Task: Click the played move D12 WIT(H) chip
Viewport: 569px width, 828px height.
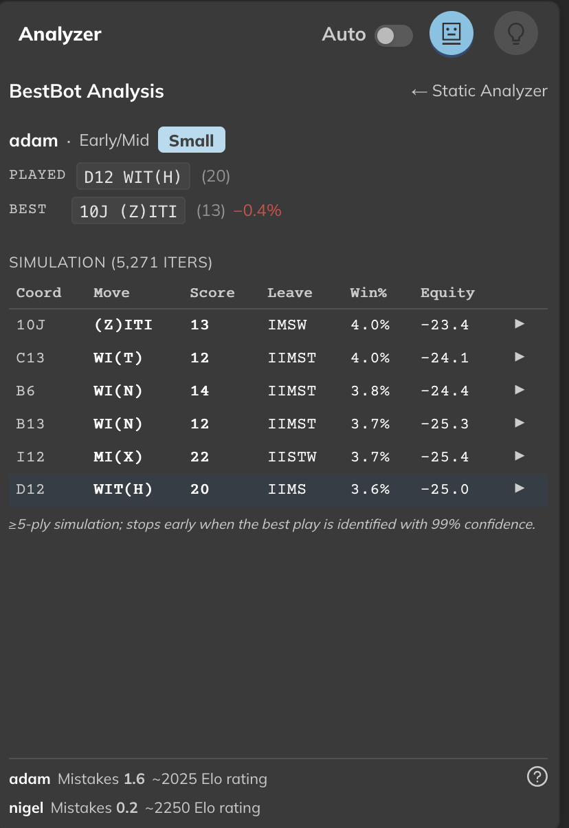Action: tap(133, 177)
